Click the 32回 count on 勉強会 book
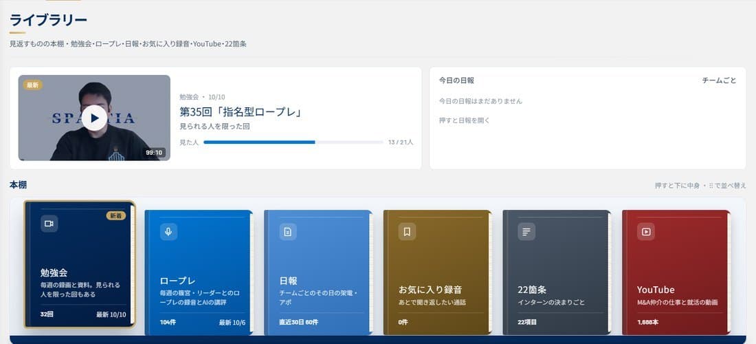Viewport: 756px width, 344px height. pyautogui.click(x=47, y=314)
